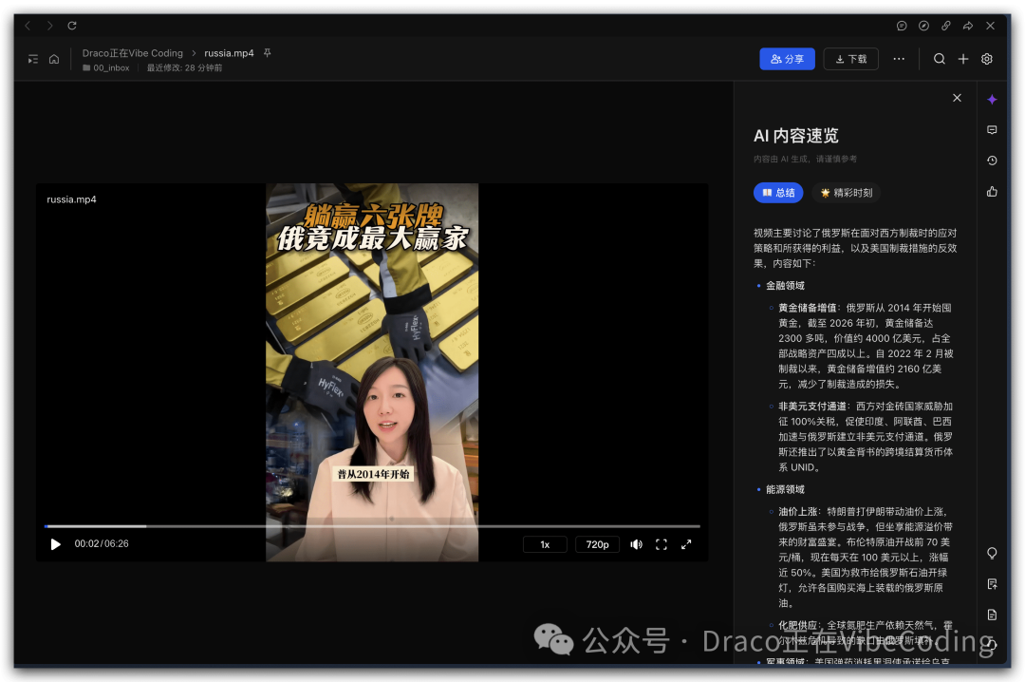
Task: Enter fullscreen playback
Action: coord(687,544)
